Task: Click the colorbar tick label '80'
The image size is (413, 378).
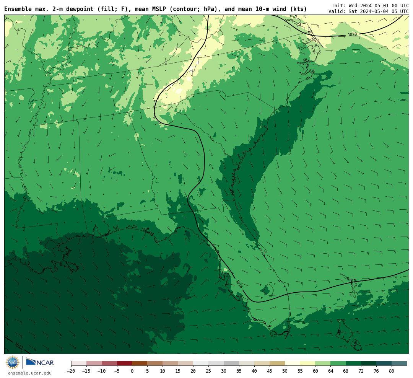Action: (392, 371)
